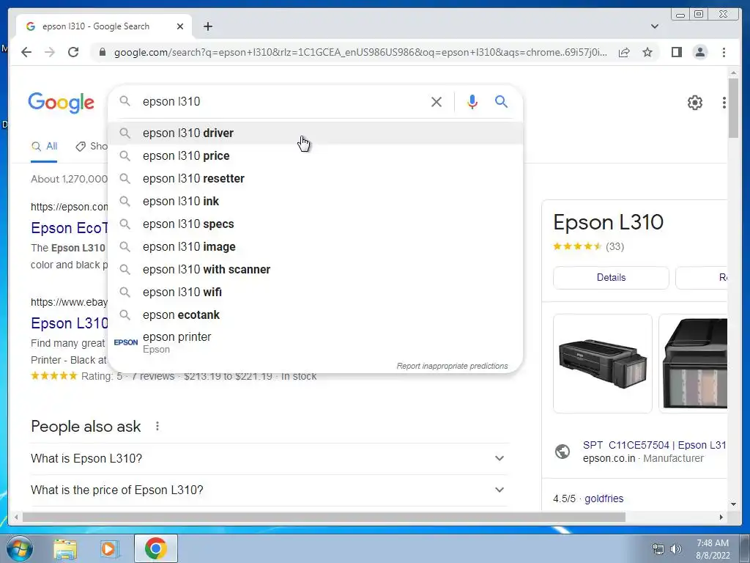Choose epson printer Epson brand suggestion

[316, 343]
